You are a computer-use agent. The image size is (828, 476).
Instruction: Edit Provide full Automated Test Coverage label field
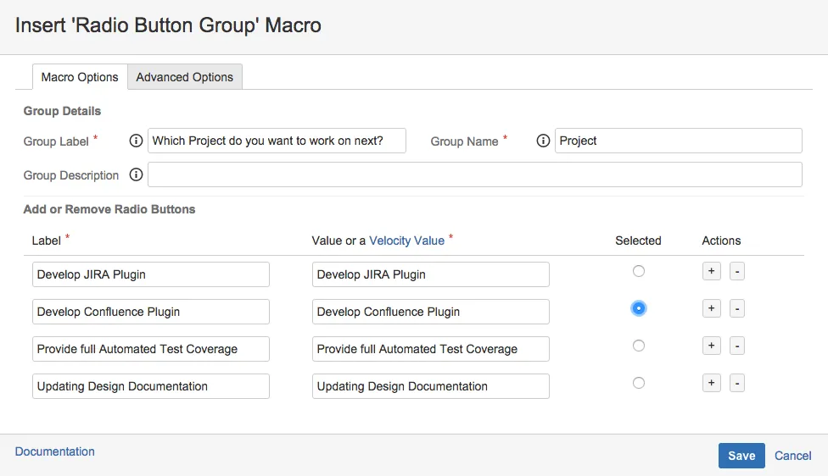[151, 349]
